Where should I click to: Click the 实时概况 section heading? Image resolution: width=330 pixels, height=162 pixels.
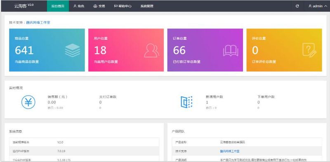[x=16, y=88]
